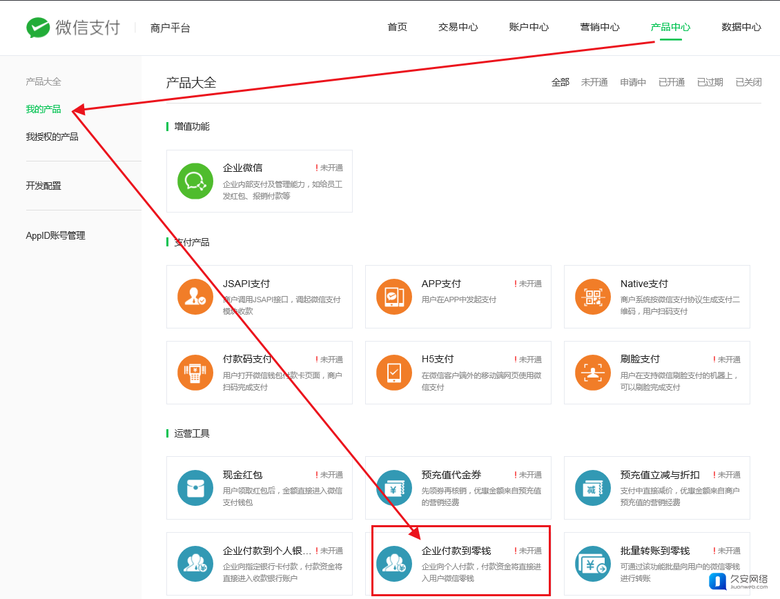Open the APP支付 product title

click(441, 284)
